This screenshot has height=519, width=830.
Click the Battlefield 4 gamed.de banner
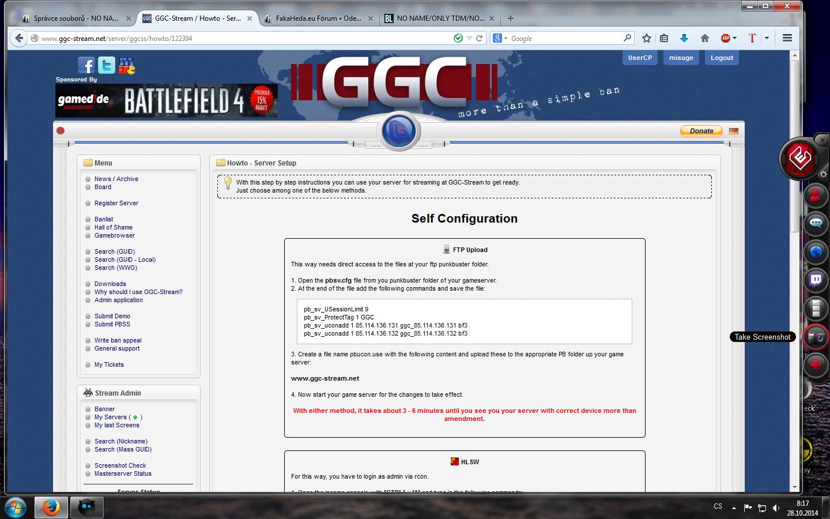pos(167,101)
